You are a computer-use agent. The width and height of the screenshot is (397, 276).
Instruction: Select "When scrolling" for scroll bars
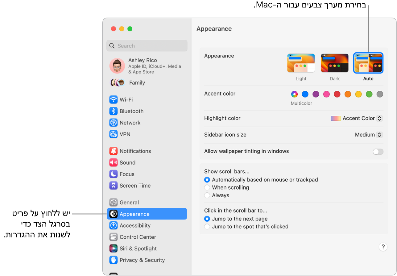pyautogui.click(x=207, y=187)
